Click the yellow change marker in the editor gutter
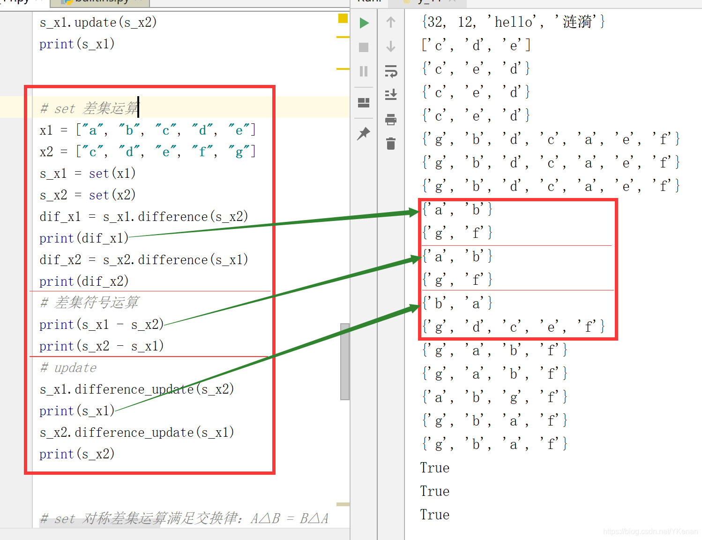This screenshot has height=540, width=702. (x=343, y=19)
